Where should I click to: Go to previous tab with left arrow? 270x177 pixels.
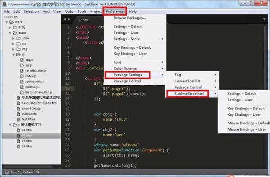(65, 19)
